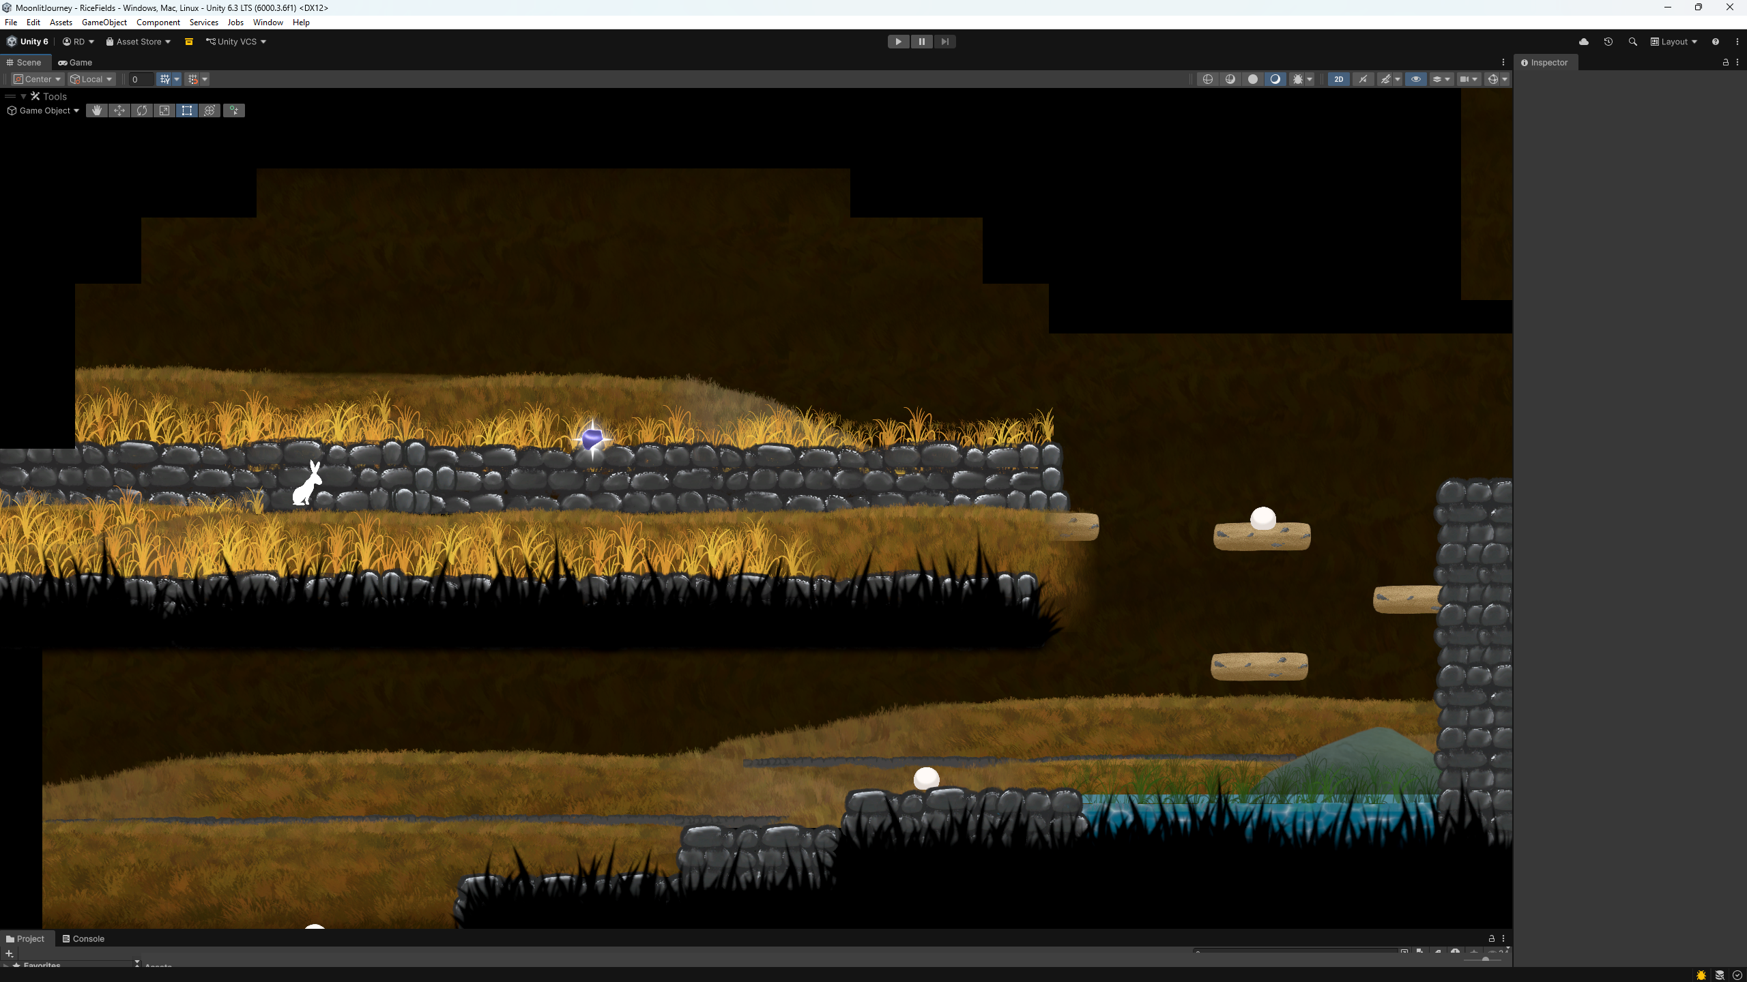
Task: Open the Local handle rotation dropdown
Action: pyautogui.click(x=91, y=79)
